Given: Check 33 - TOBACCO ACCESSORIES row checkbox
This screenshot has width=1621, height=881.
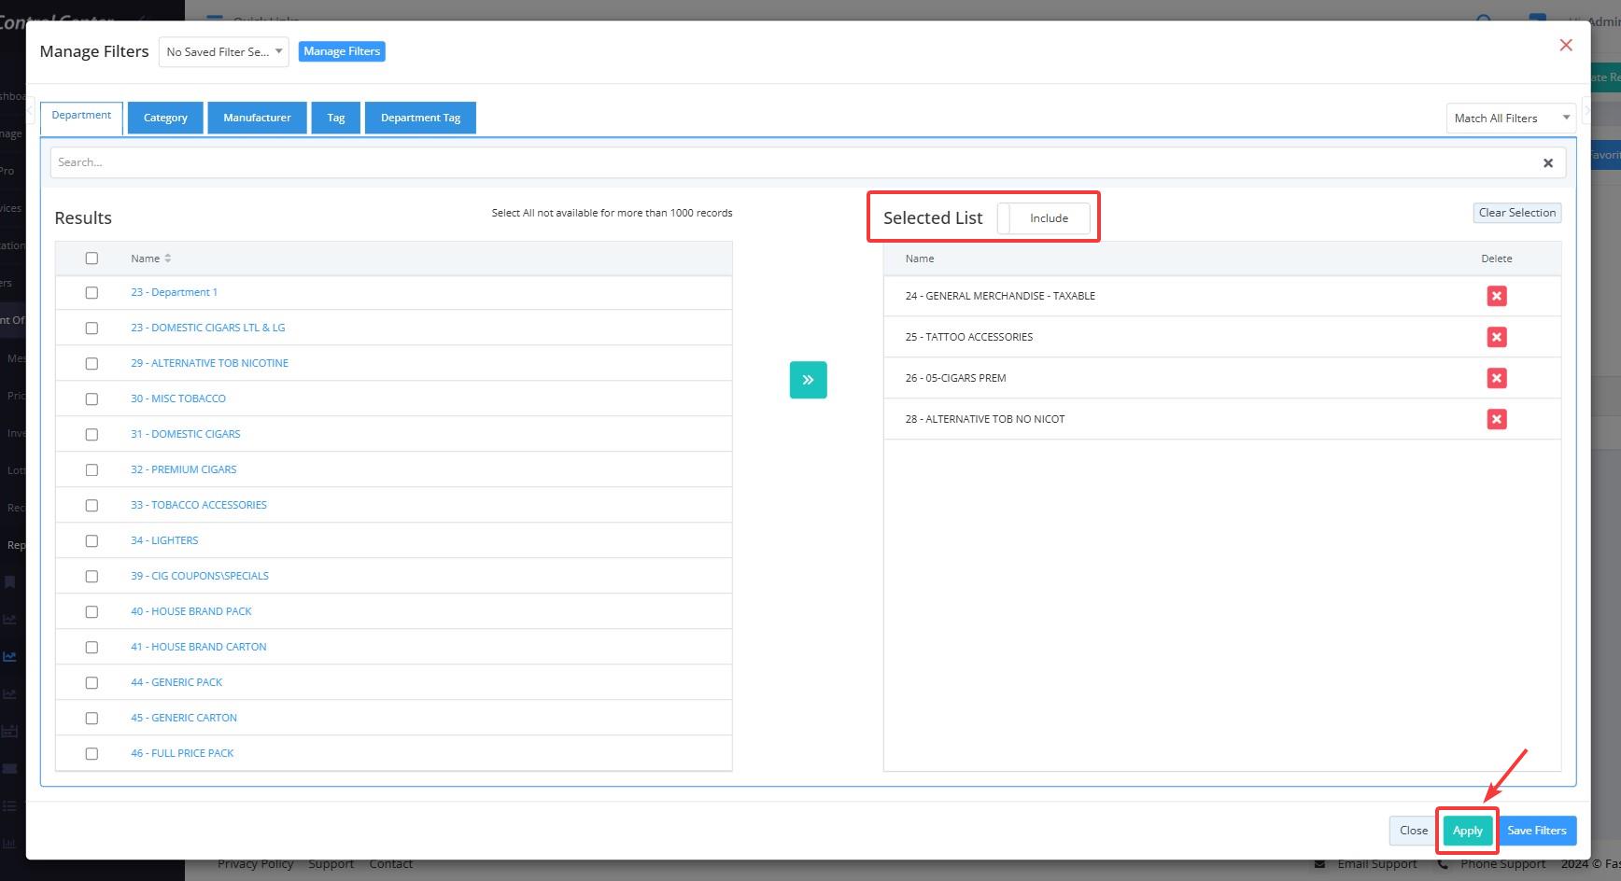Looking at the screenshot, I should [x=92, y=506].
